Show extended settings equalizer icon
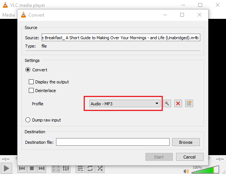The width and height of the screenshot is (226, 174). (66, 168)
